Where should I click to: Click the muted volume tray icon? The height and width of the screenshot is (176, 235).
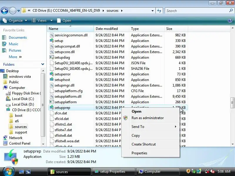[212, 171]
